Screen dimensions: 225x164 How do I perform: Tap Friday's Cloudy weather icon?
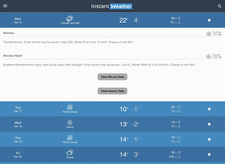pos(70,152)
